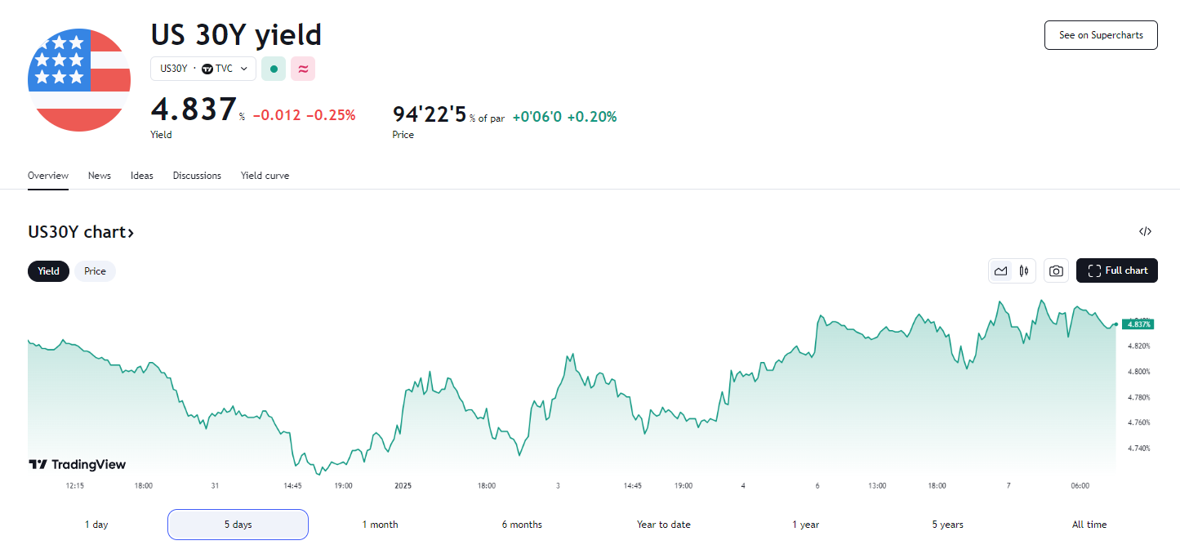Select the Price chart toggle
1180x554 pixels.
(x=95, y=271)
